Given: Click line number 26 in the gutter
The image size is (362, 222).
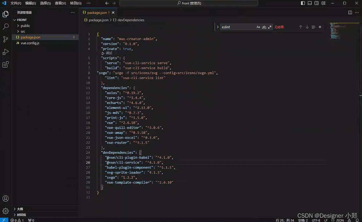Looking at the screenshot, I should click(x=88, y=162).
